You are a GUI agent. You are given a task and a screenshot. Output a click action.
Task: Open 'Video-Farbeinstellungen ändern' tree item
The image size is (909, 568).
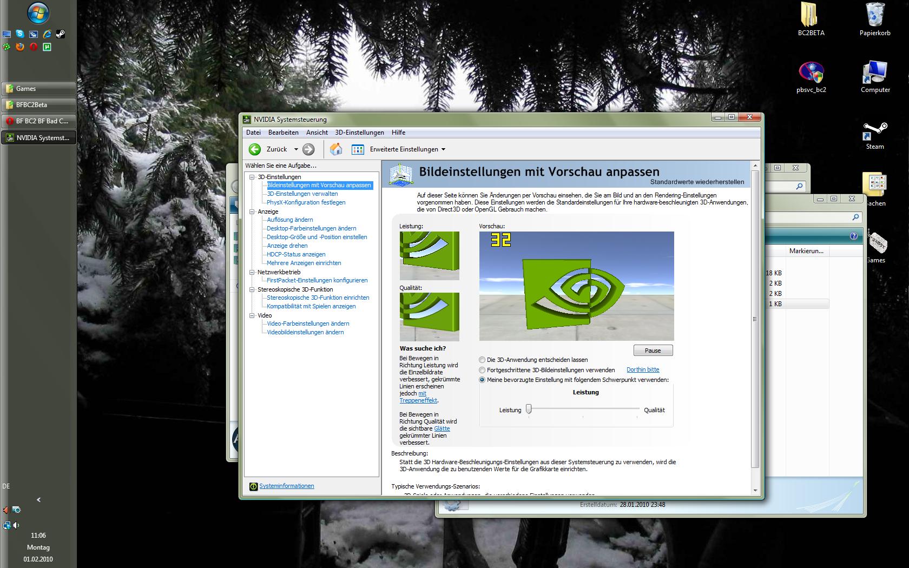pyautogui.click(x=308, y=323)
